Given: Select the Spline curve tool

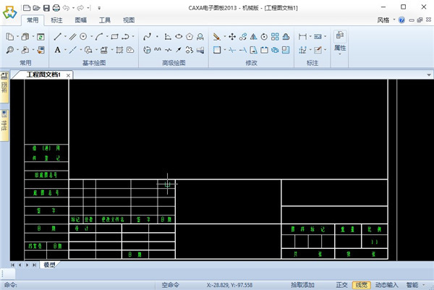Looking at the screenshot, I should point(147,36).
